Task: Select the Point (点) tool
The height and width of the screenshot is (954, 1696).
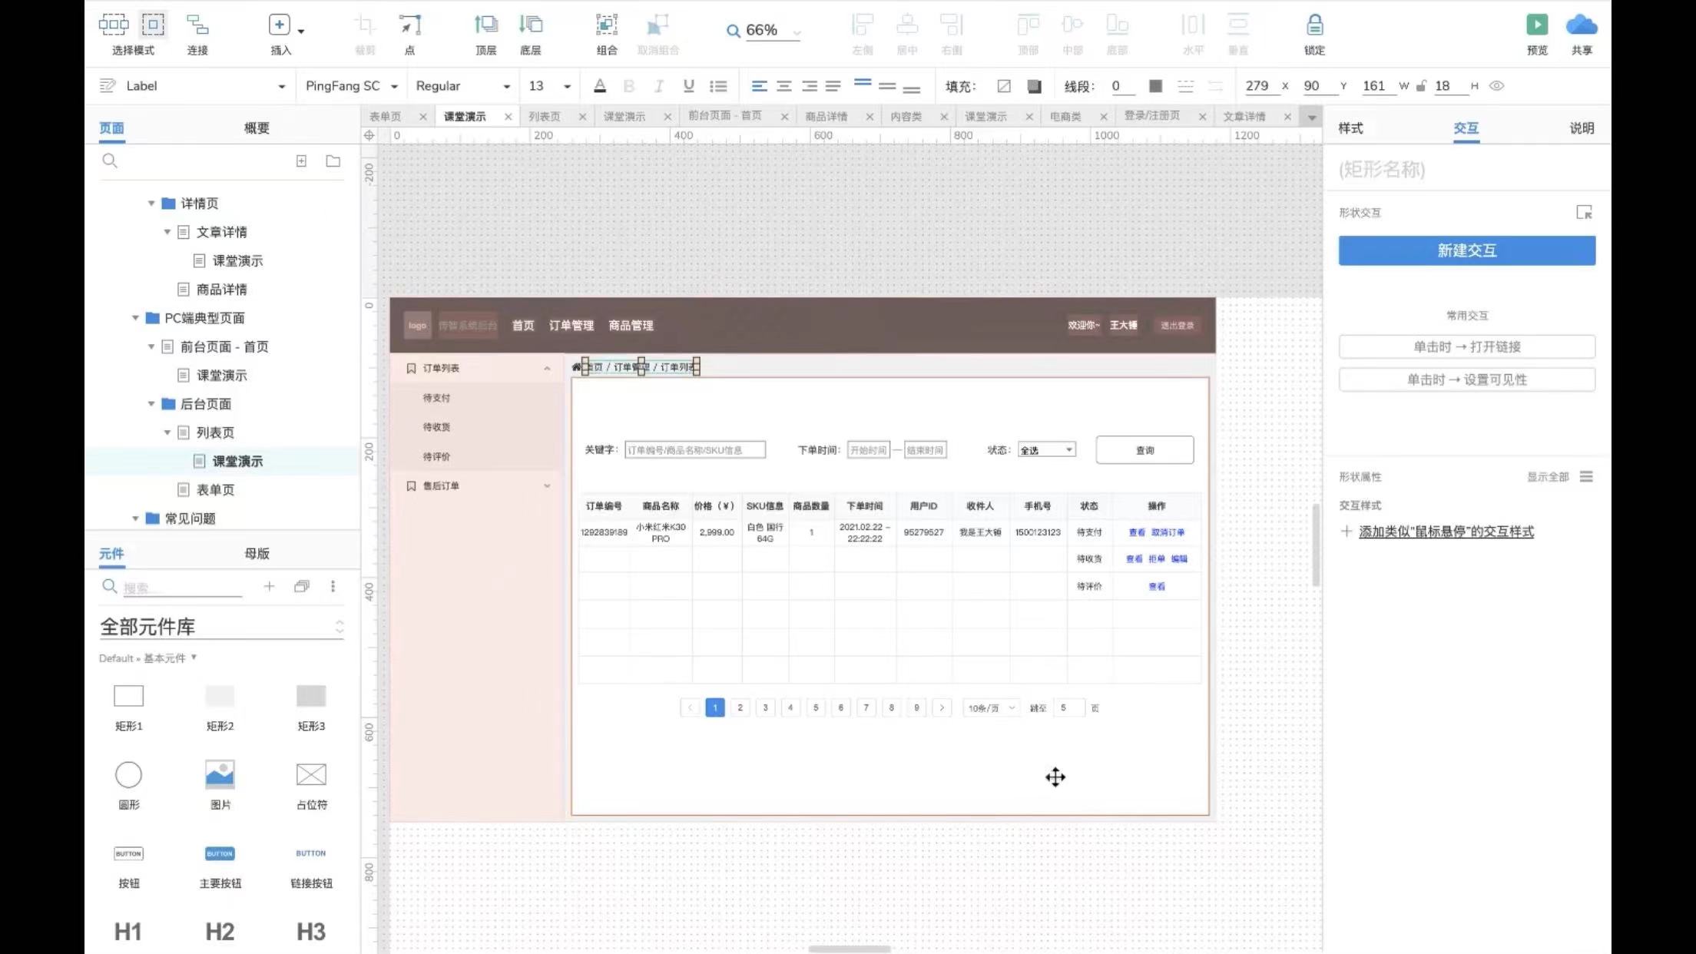Action: [409, 25]
